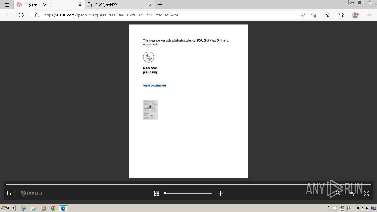Open the browser profile menu
This screenshot has width=377, height=212.
(355, 15)
